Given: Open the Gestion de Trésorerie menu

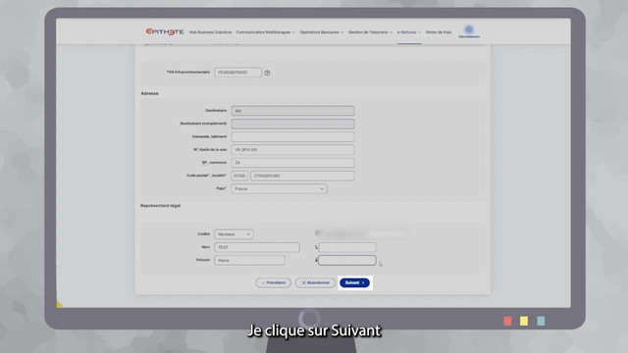Looking at the screenshot, I should (370, 32).
